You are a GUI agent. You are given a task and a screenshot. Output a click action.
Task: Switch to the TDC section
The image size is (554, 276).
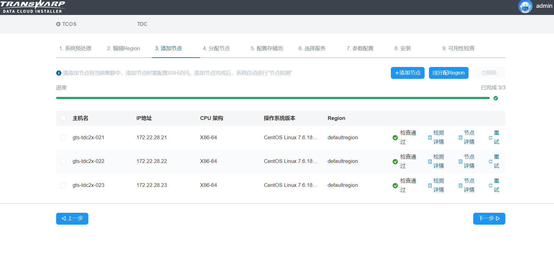142,24
